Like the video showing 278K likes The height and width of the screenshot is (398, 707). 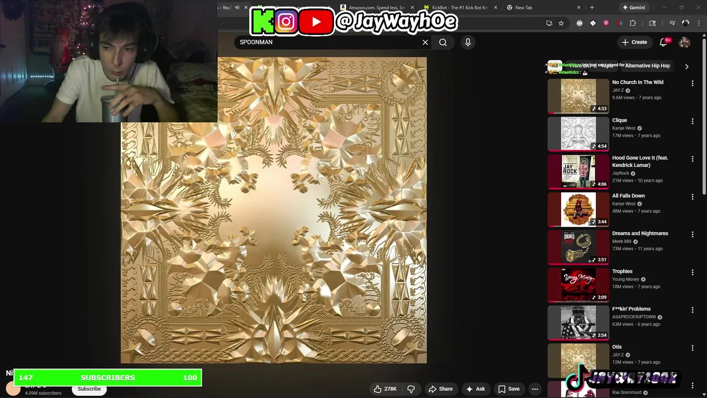(385, 389)
